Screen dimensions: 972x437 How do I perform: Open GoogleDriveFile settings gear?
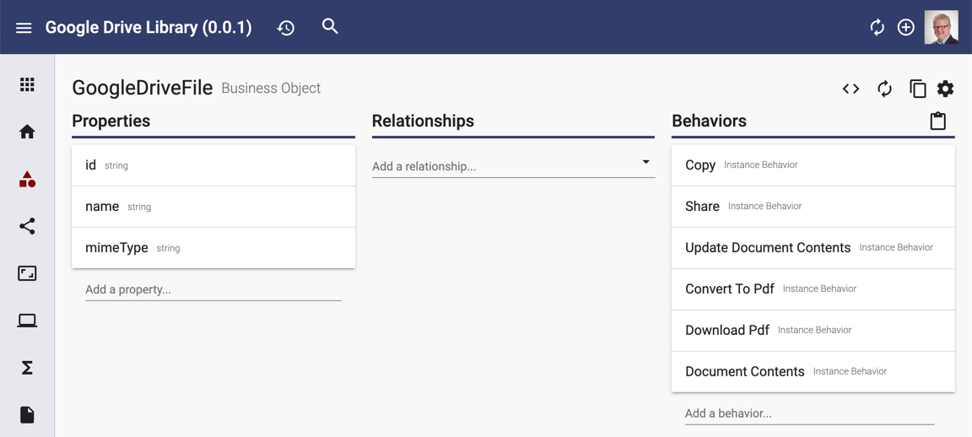coord(945,89)
